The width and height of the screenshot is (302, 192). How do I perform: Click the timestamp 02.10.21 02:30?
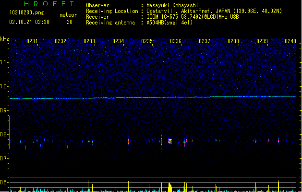click(29, 22)
